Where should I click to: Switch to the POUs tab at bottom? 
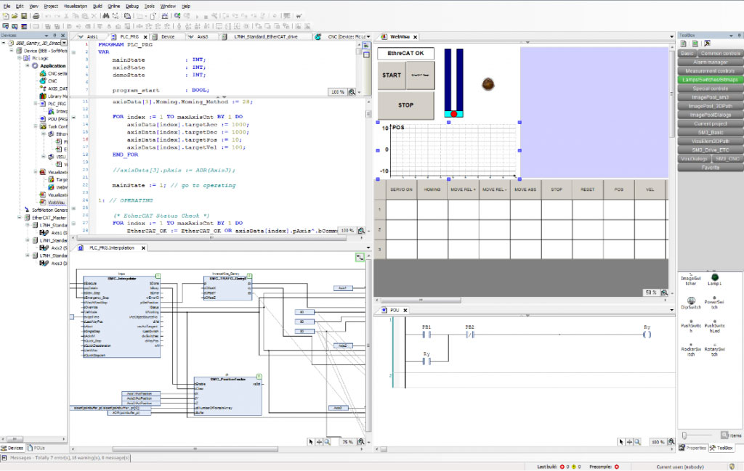[36, 448]
